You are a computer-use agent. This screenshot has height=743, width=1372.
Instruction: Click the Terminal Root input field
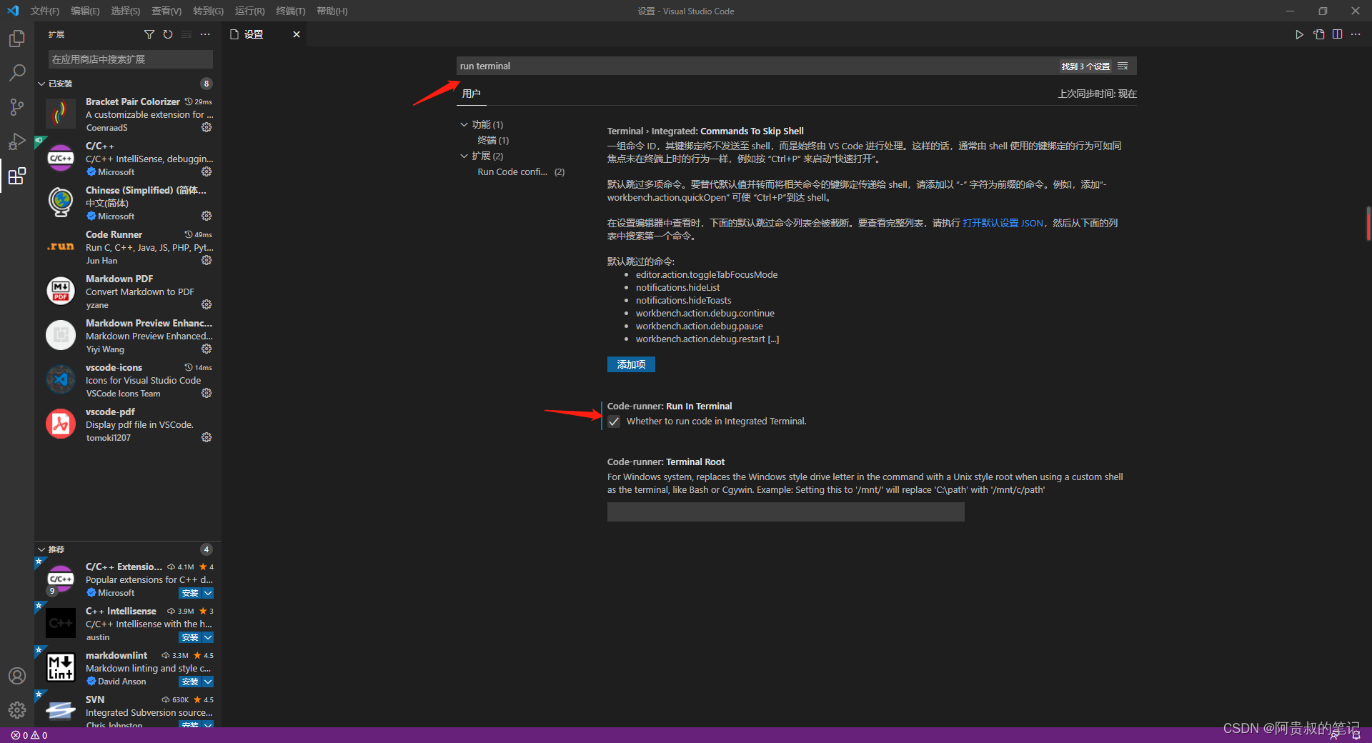(x=785, y=512)
